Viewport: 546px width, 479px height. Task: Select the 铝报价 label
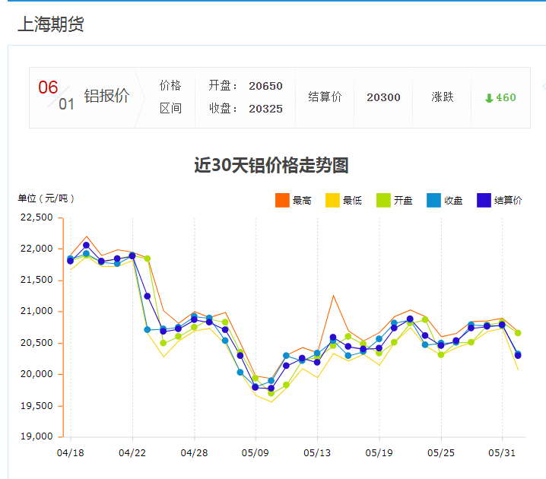click(x=106, y=97)
